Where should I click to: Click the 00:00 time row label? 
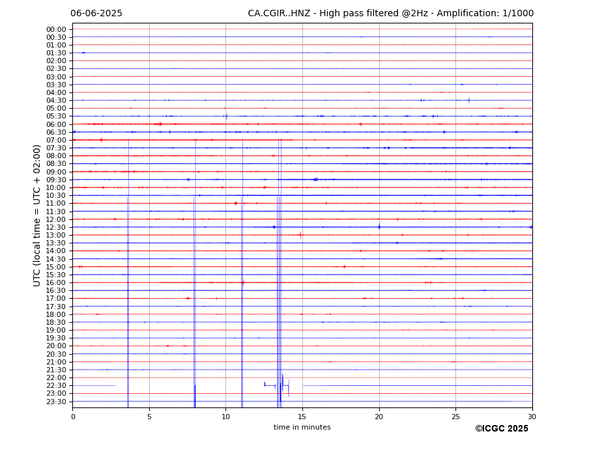point(56,30)
